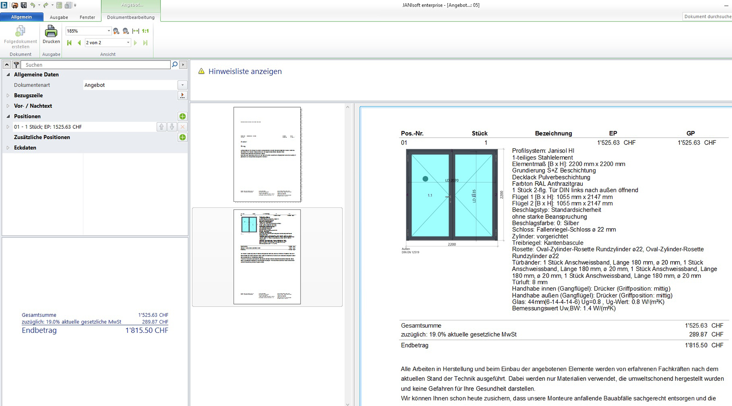Image resolution: width=732 pixels, height=406 pixels.
Task: Expand the Bezugszeile section
Action: click(8, 95)
